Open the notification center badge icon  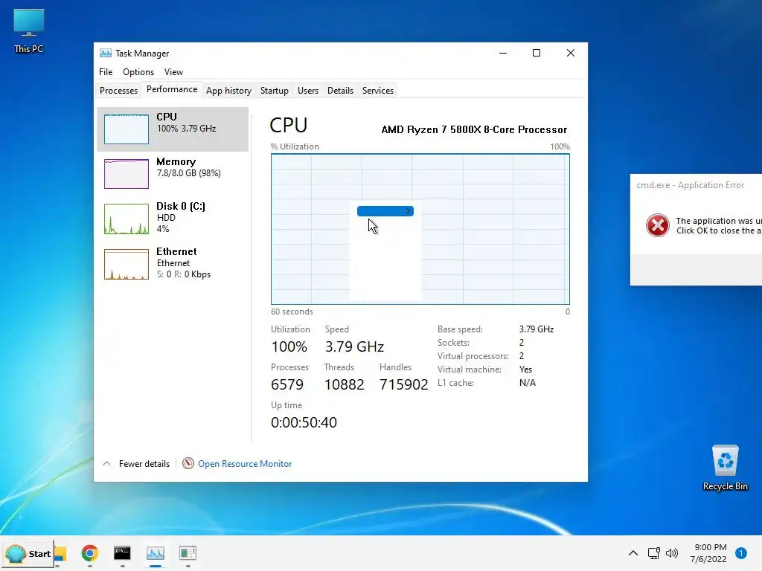[740, 553]
